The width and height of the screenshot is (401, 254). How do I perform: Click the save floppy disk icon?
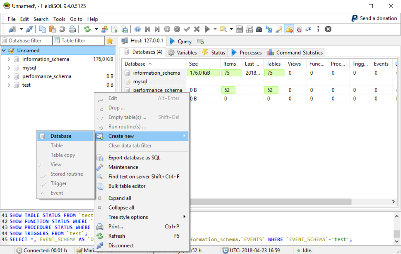239,29
